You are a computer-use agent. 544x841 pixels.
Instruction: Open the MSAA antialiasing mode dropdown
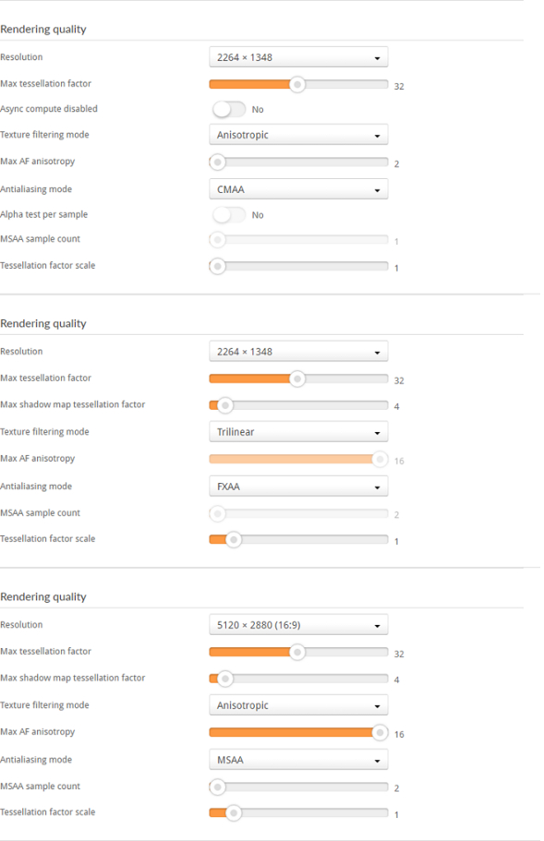(298, 760)
